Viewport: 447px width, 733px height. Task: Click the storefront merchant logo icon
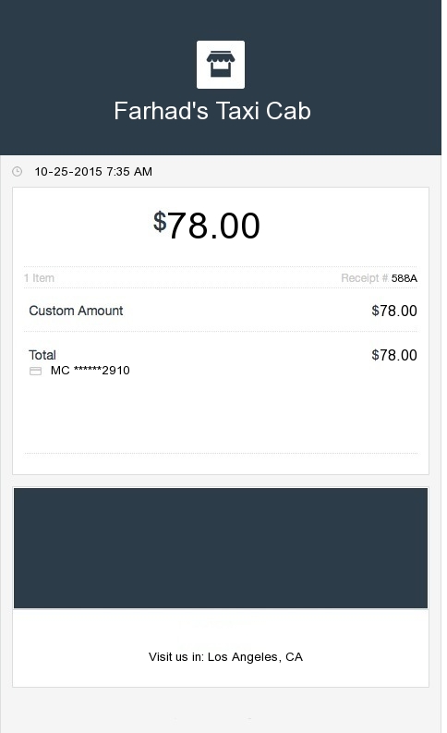click(221, 65)
